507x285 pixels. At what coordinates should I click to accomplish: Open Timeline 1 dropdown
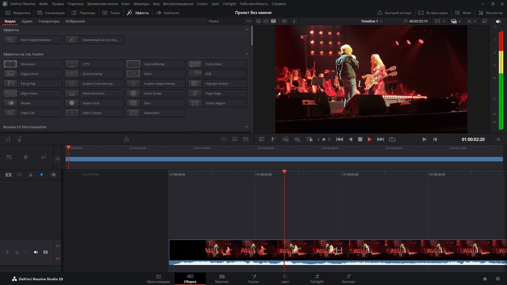tap(371, 21)
